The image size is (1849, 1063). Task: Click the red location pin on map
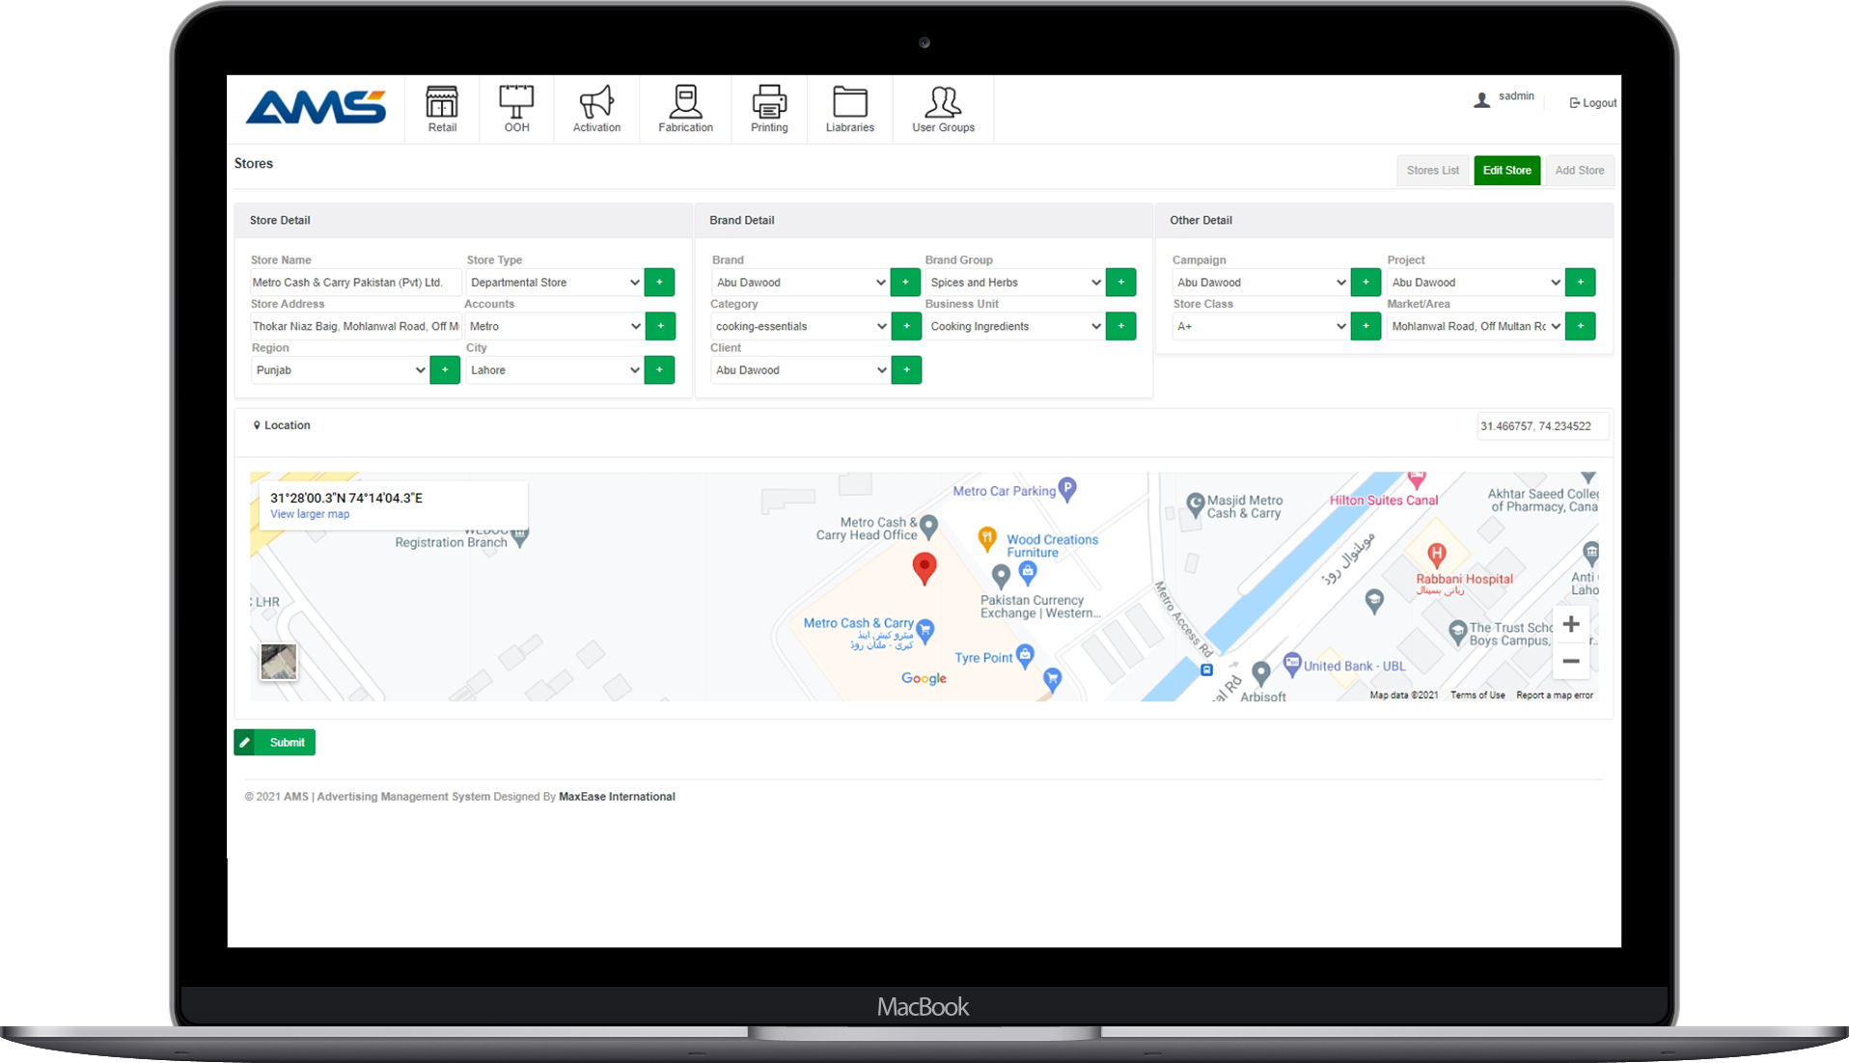click(924, 569)
